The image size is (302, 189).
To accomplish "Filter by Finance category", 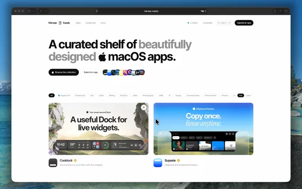I will (x=225, y=96).
